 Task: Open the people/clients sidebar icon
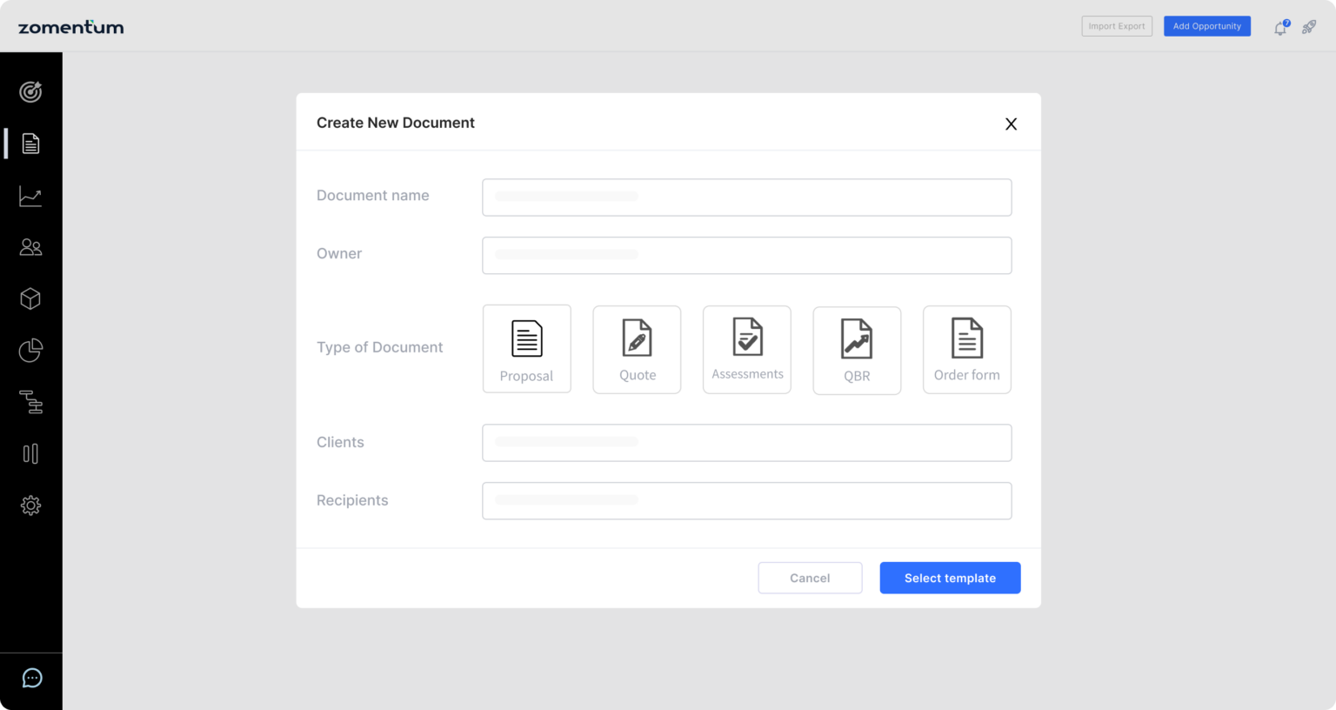[x=30, y=247]
